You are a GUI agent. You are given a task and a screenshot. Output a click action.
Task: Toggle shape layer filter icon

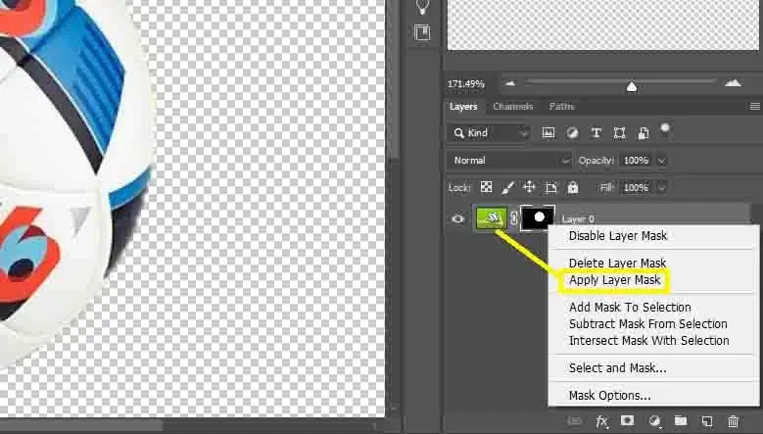click(619, 133)
